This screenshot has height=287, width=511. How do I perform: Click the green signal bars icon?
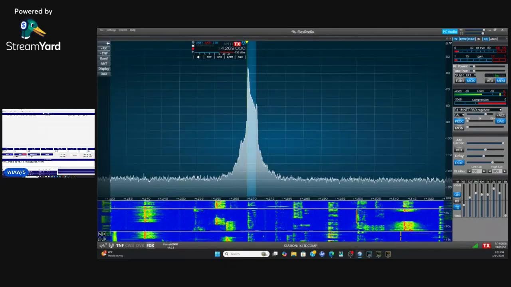coord(475,246)
